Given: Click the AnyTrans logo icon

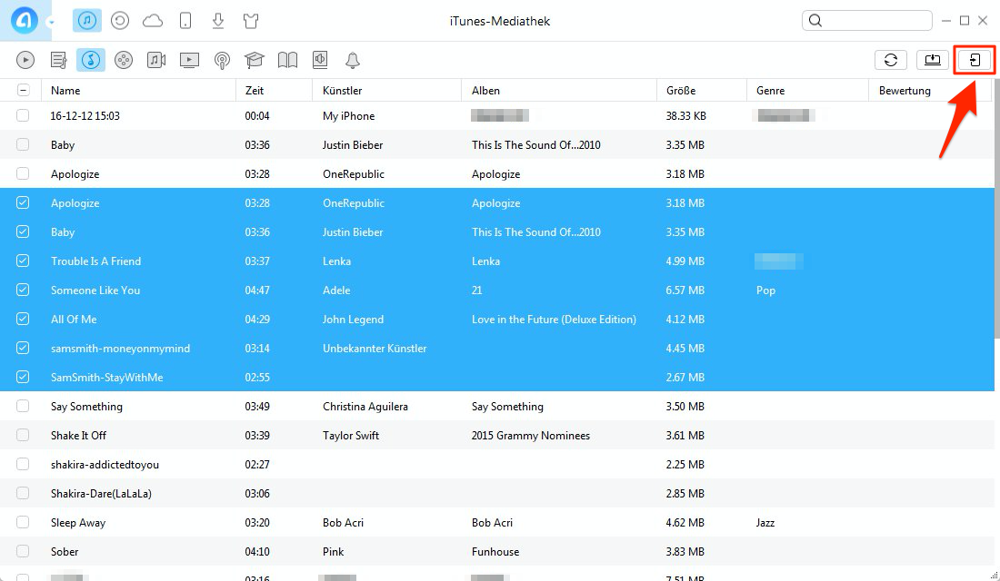Looking at the screenshot, I should point(24,20).
